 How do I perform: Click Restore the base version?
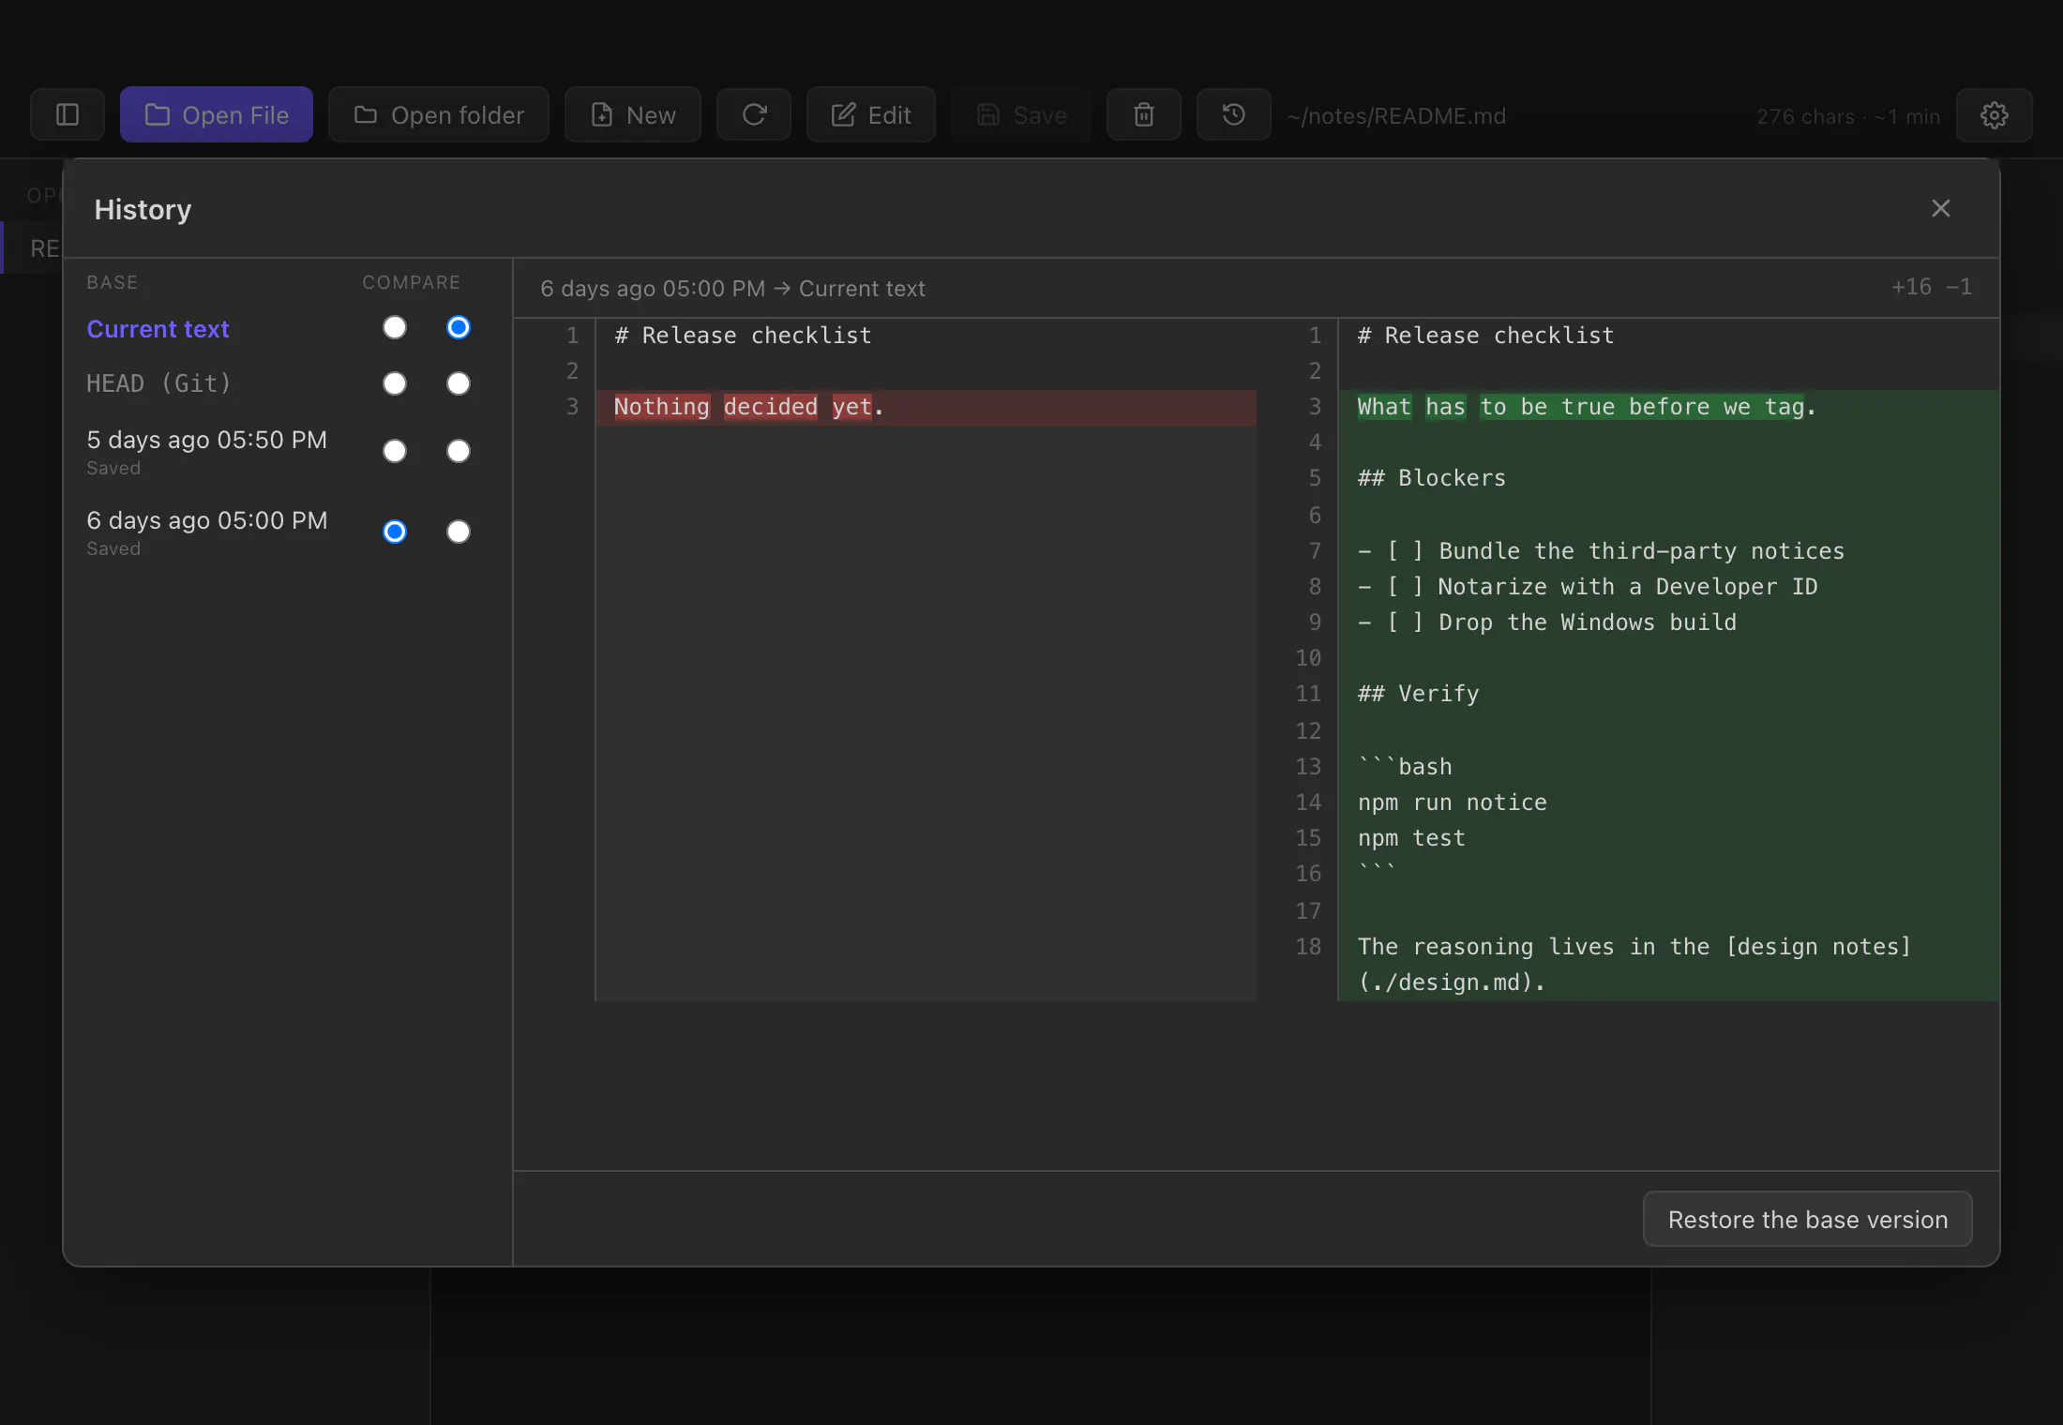(1808, 1219)
